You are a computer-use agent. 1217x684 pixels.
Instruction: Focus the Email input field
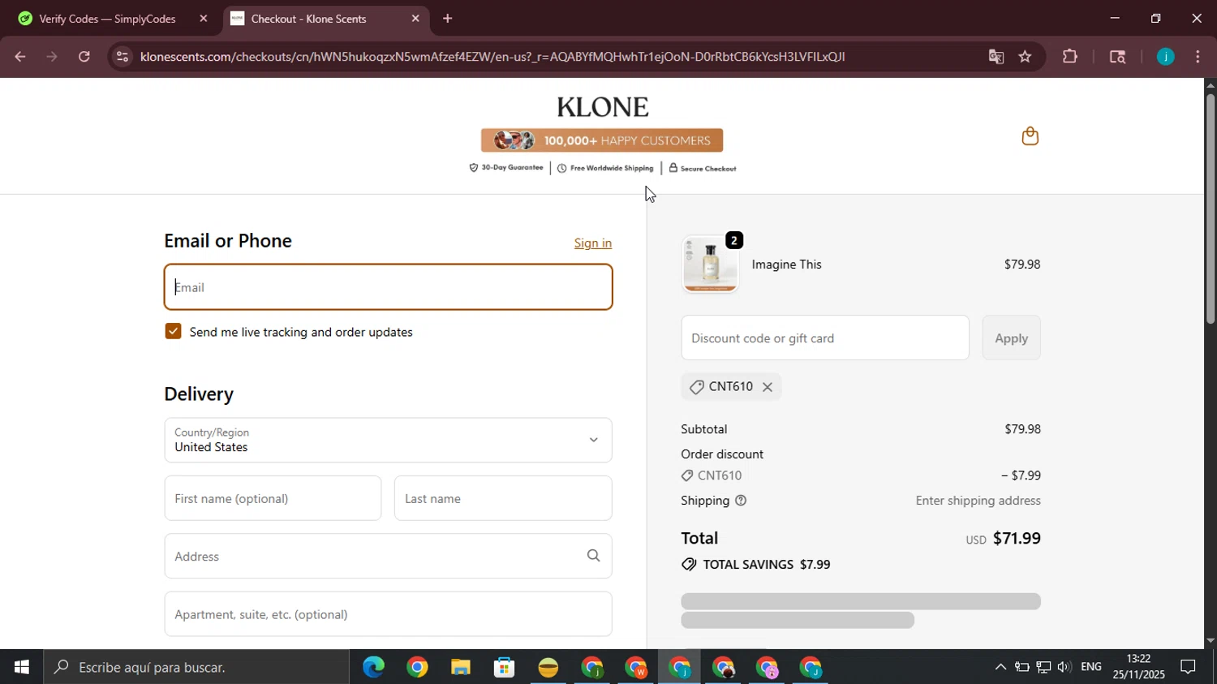coord(388,287)
